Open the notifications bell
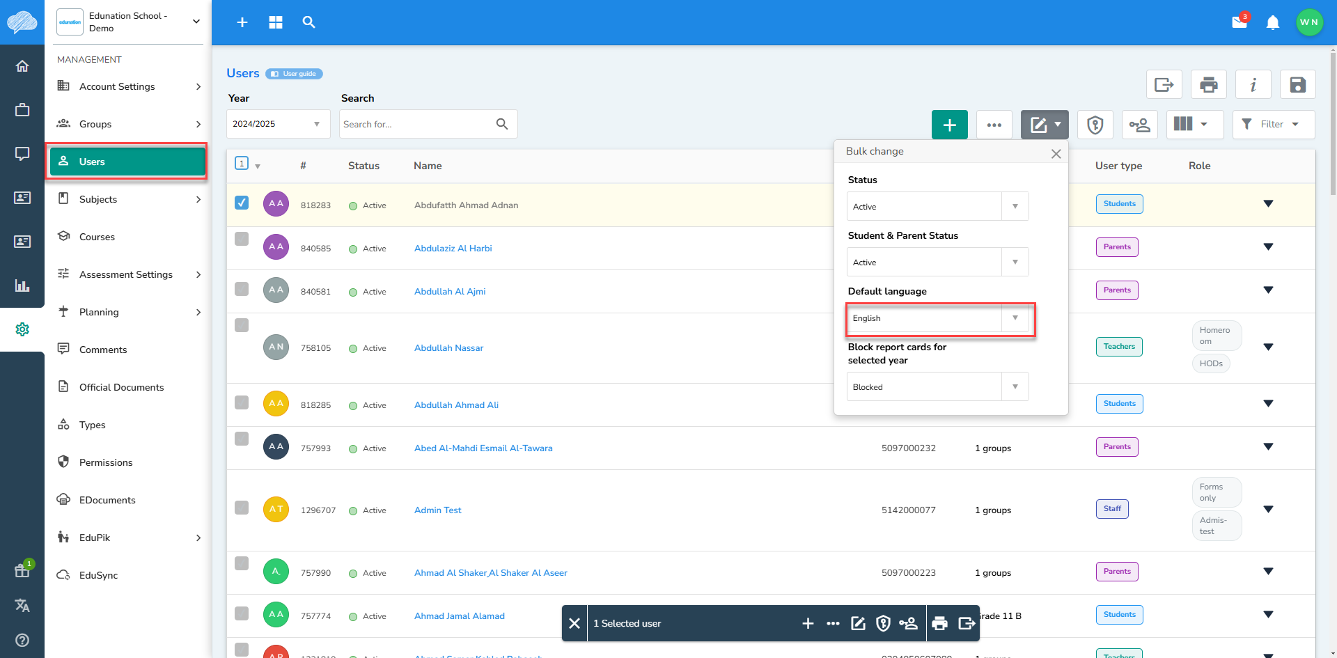1337x658 pixels. tap(1273, 22)
